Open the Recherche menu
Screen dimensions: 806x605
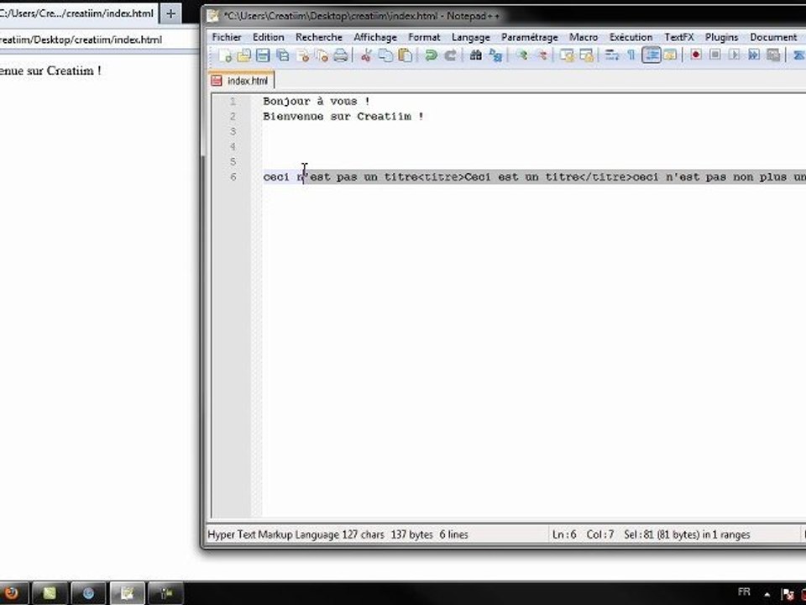point(319,37)
